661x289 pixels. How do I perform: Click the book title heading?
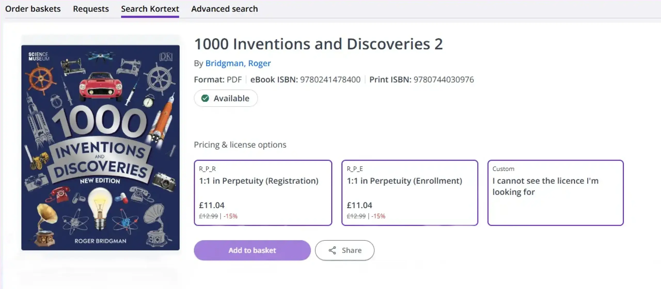click(x=318, y=44)
